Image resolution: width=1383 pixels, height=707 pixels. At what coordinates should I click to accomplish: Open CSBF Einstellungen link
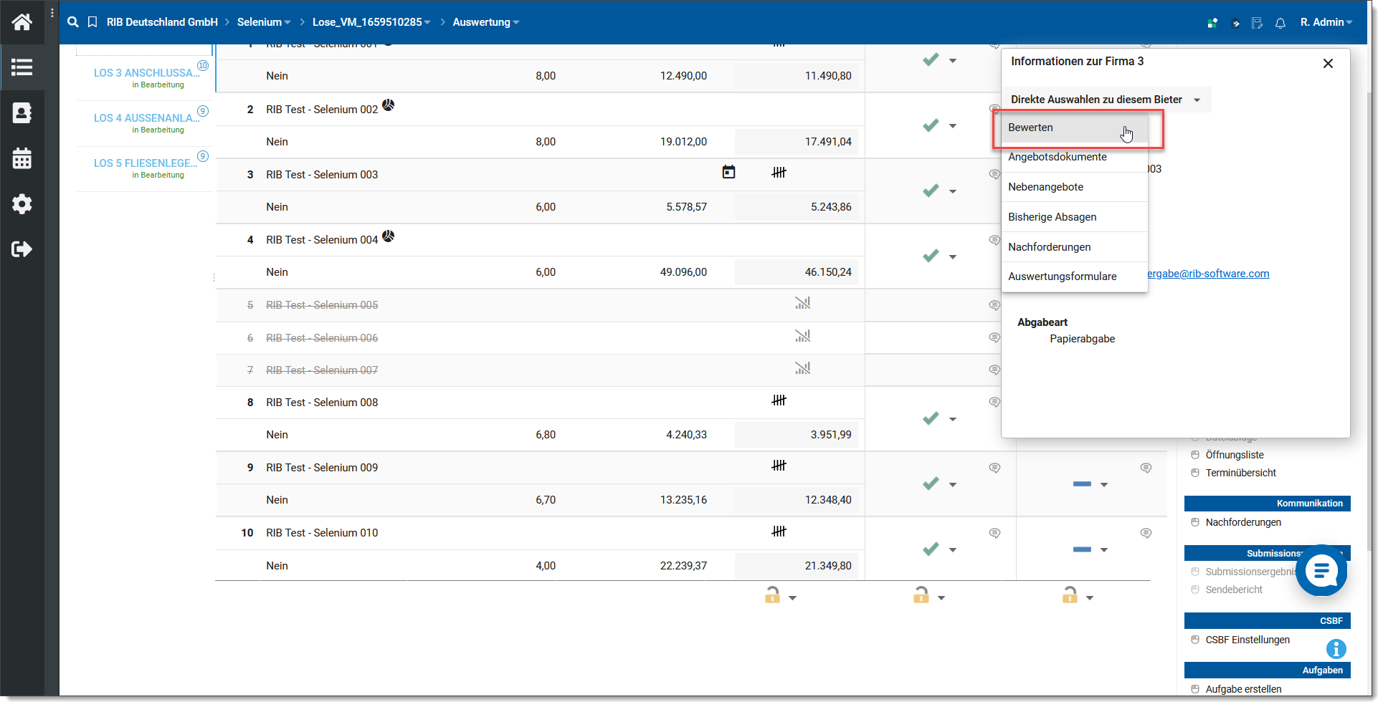click(x=1247, y=640)
